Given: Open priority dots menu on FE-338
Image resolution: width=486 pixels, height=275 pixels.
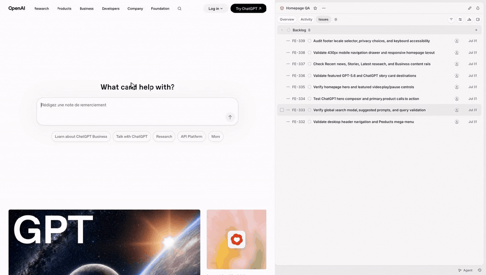Looking at the screenshot, I should pos(288,52).
